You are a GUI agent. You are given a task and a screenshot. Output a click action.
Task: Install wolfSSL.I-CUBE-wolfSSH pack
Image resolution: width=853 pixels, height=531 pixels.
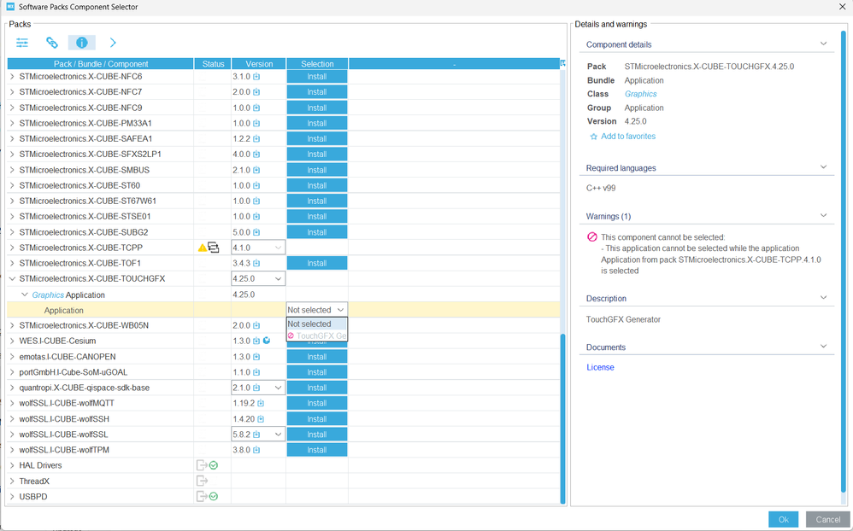[316, 419]
